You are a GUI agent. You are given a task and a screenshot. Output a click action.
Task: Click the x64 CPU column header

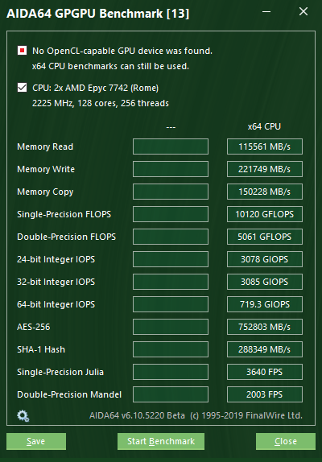coord(264,126)
